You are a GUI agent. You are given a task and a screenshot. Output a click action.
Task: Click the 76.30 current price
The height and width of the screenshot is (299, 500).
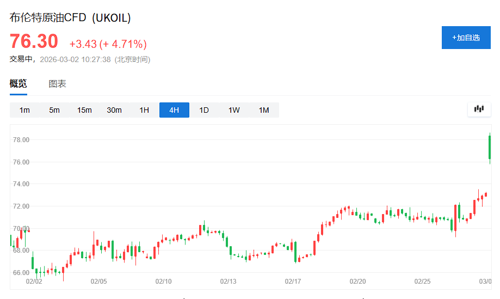[34, 42]
